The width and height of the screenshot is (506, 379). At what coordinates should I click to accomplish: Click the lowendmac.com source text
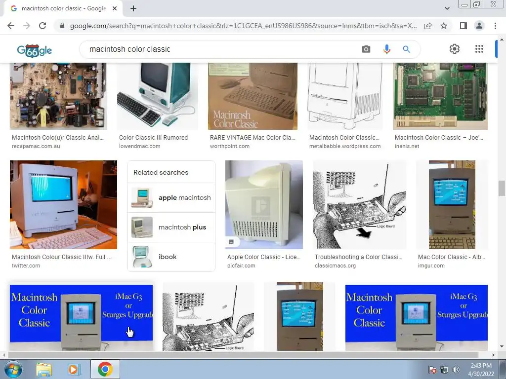[x=140, y=146]
